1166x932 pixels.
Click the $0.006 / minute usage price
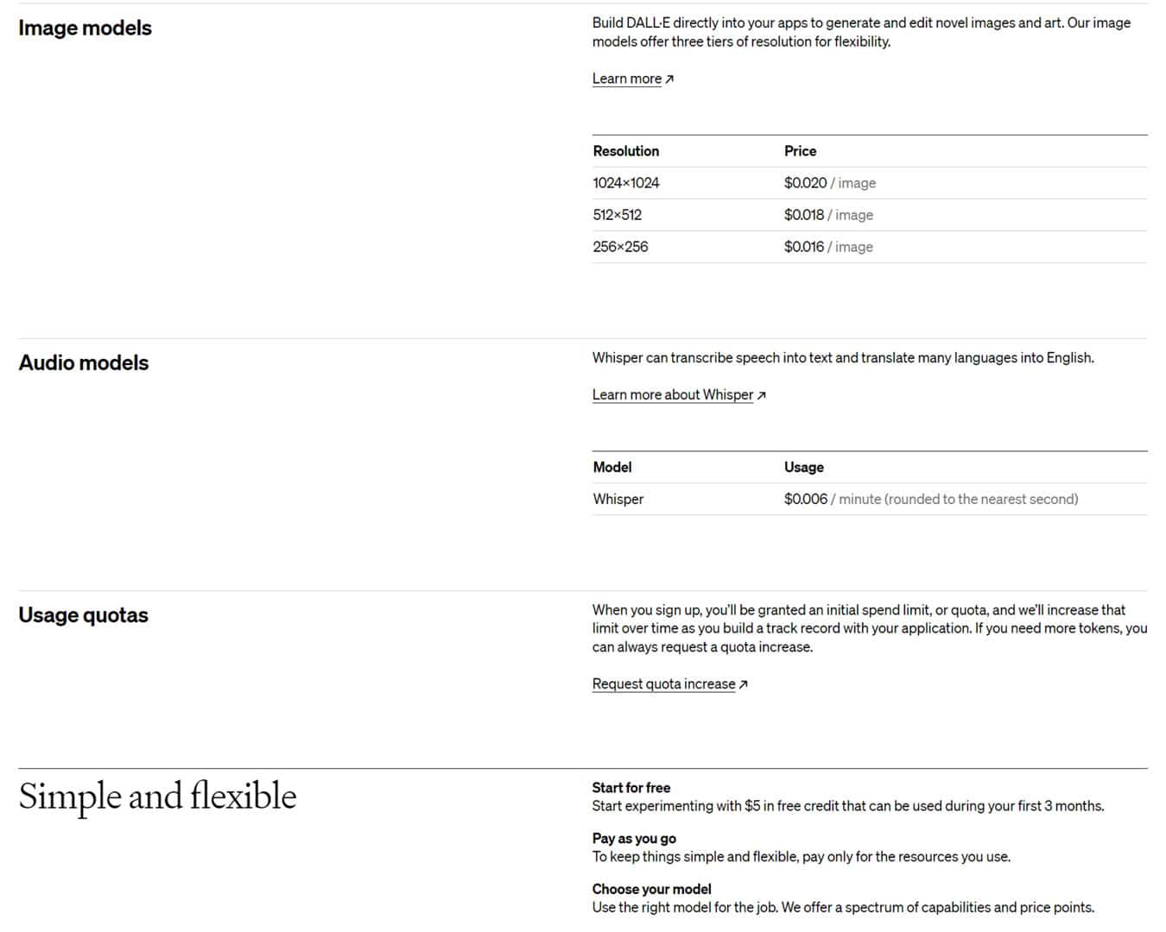click(930, 499)
